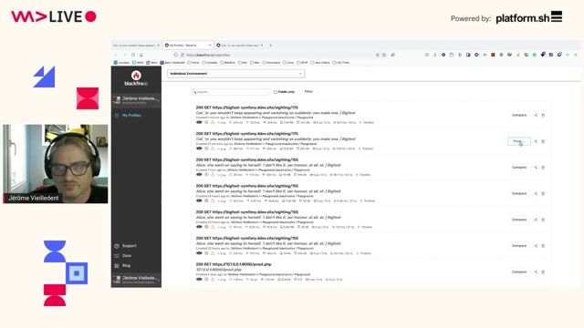Click the magnifier icon in the search box
The width and height of the screenshot is (584, 328).
194,92
